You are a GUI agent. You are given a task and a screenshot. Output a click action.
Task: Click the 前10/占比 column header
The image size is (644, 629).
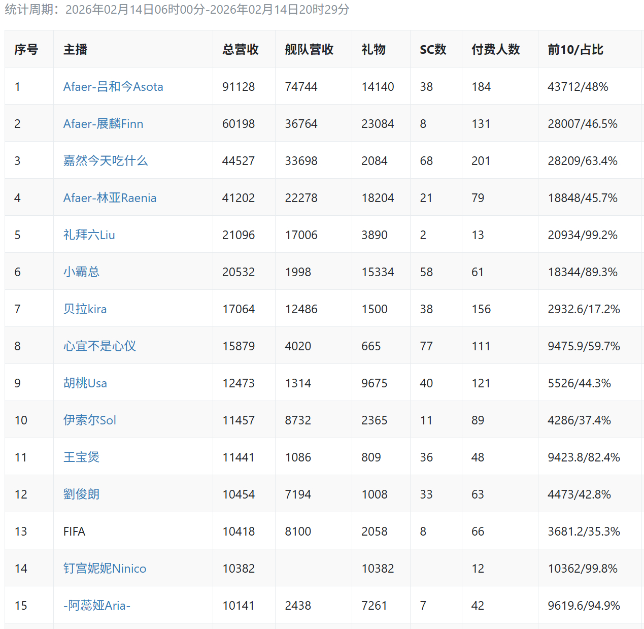[575, 49]
